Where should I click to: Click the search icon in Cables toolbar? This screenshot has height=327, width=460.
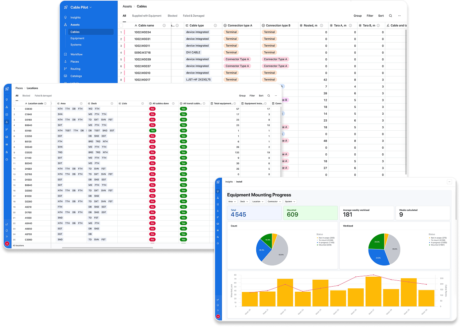click(390, 16)
